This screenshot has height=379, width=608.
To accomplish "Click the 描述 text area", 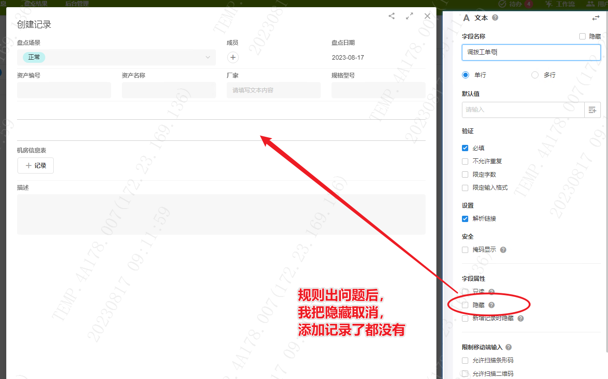I will 221,214.
